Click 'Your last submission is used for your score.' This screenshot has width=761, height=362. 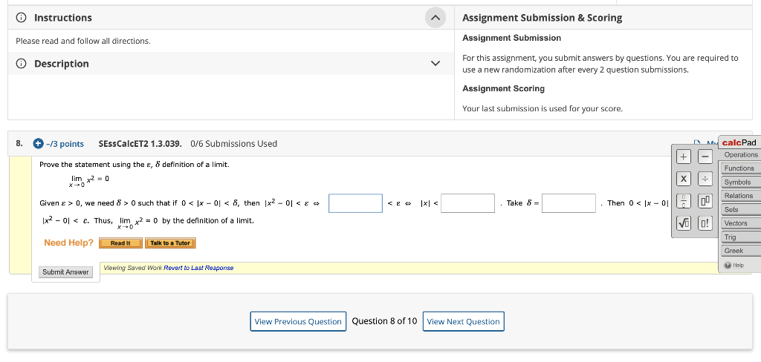point(542,109)
